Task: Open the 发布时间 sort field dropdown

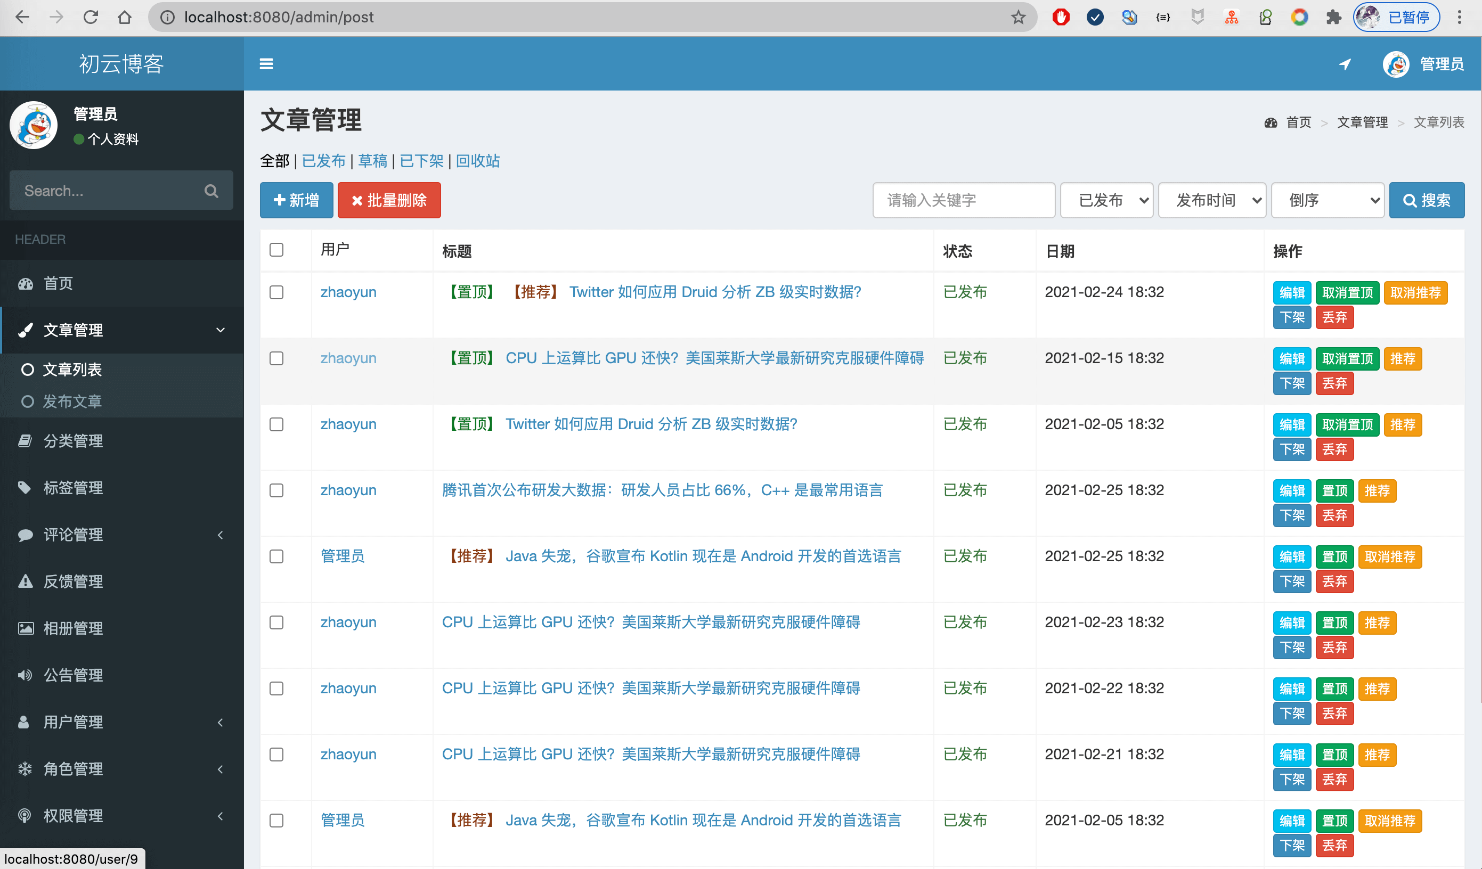Action: [1211, 201]
